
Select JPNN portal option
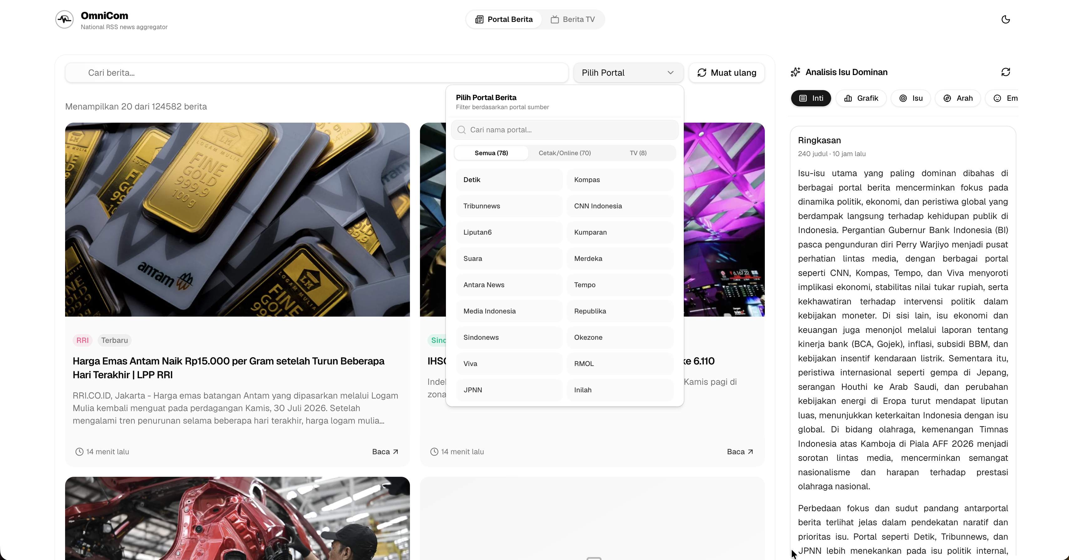point(509,390)
